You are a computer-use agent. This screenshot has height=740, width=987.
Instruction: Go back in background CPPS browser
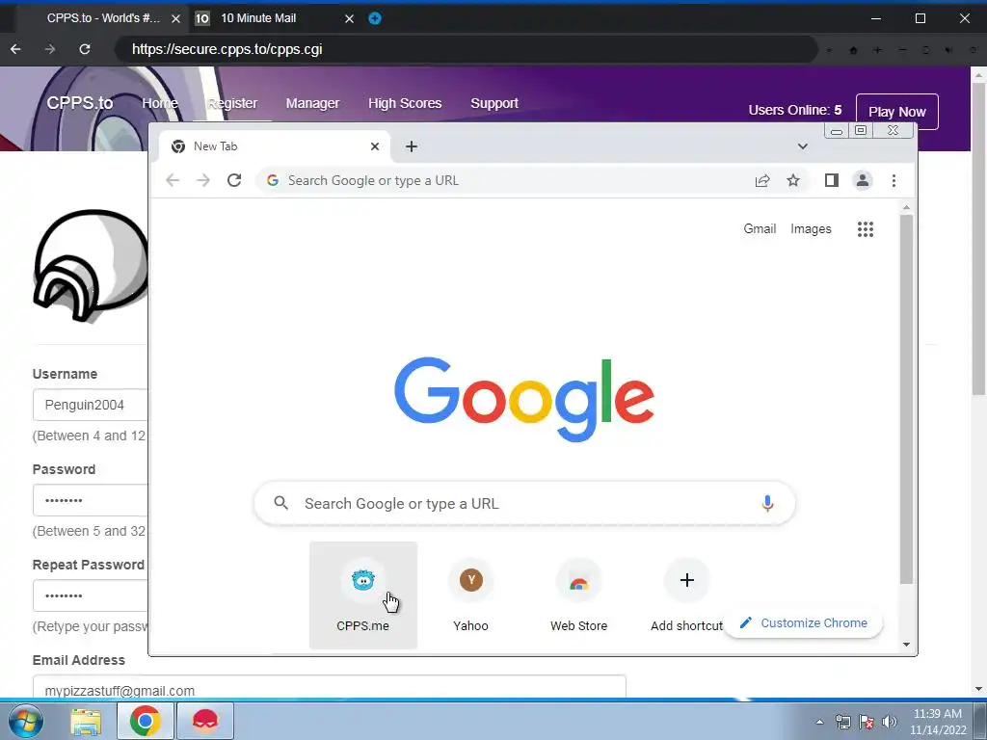[15, 49]
